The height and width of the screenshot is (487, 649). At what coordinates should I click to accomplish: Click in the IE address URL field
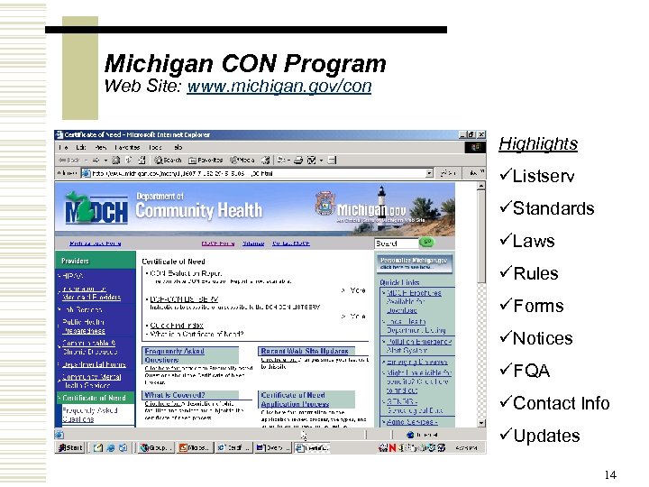258,173
